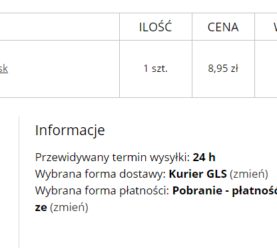Screen dimensions: 277x251
Task: Click the empty cell right of 8,95 zł
Action: click(x=266, y=69)
